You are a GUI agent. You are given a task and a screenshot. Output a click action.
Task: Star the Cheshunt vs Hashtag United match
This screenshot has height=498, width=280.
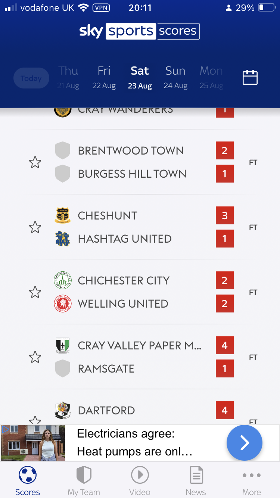click(35, 227)
